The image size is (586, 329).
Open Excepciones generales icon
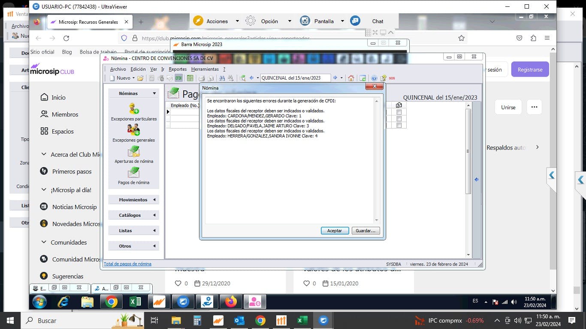pos(134,129)
